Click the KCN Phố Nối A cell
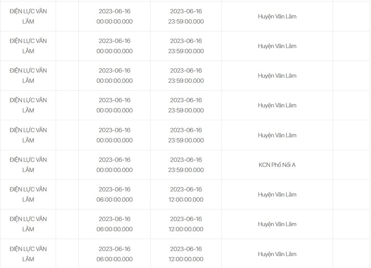 [277, 165]
